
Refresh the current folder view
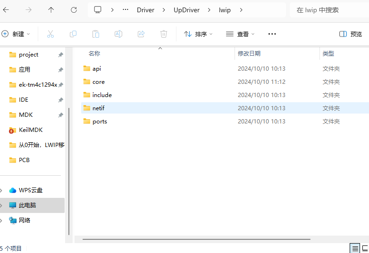pos(74,10)
